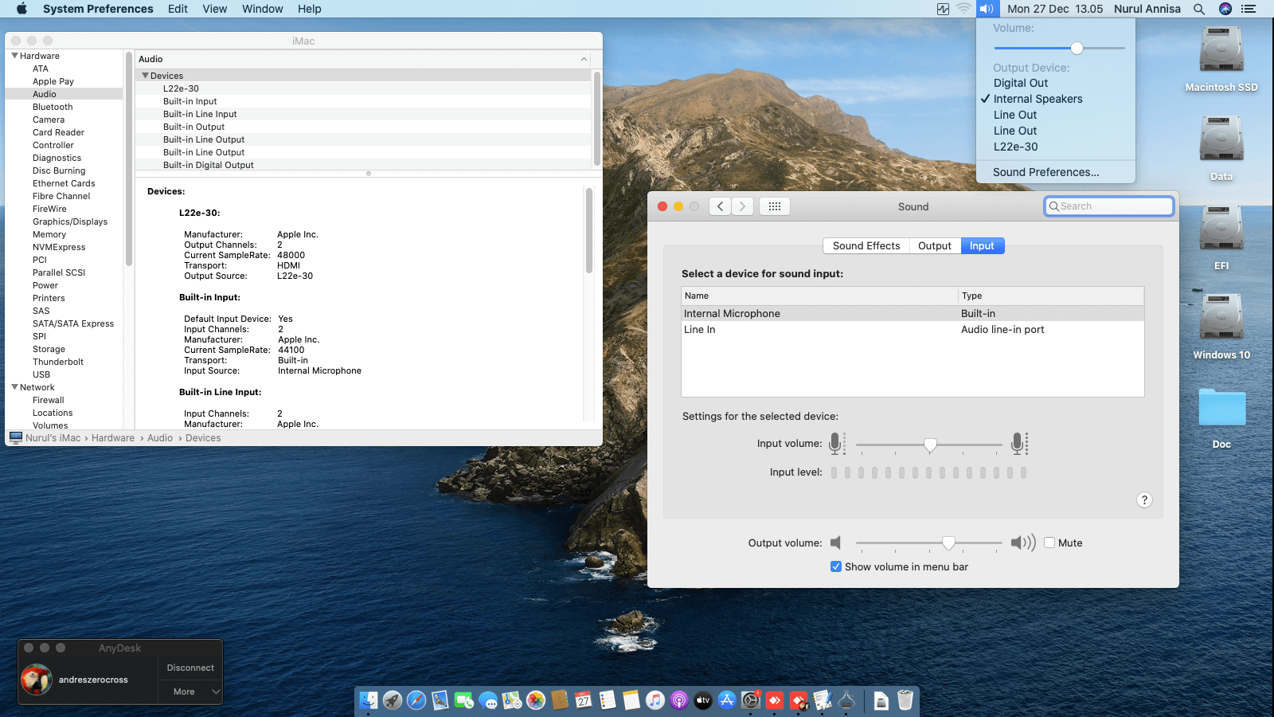Screen dimensions: 1274x717
Task: Click the back arrow in Sound window
Action: click(x=720, y=206)
